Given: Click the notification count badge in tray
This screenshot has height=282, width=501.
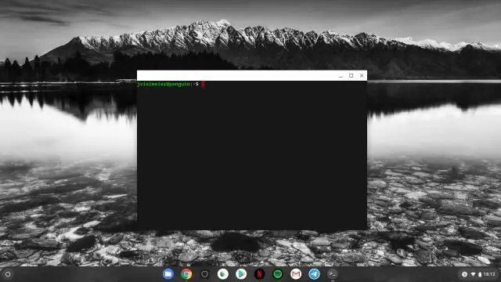Looking at the screenshot, I should 464,274.
